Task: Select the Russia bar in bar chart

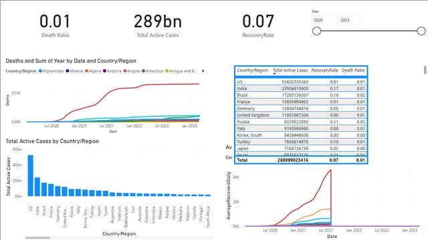Action: [x=72, y=193]
